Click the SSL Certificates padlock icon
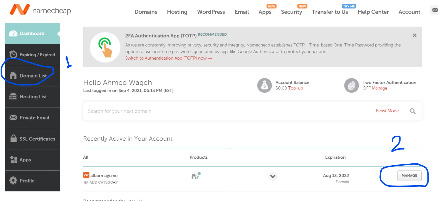This screenshot has height=201, width=438. pos(13,139)
